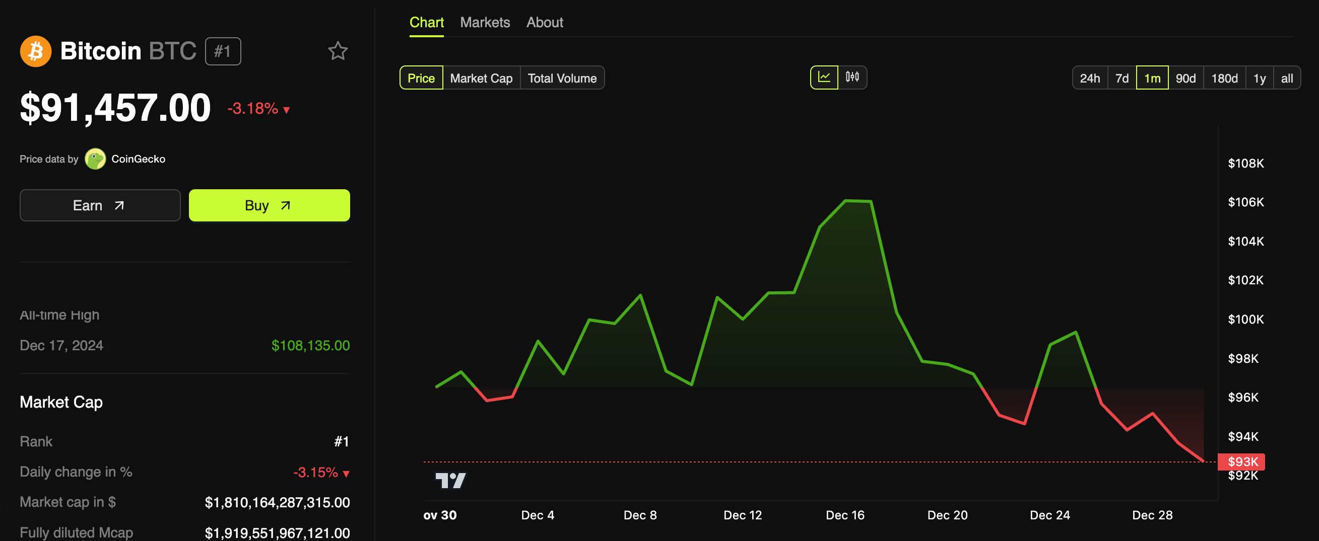Screen dimensions: 1319x541
Task: Click the $93K current price label
Action: pos(1242,462)
